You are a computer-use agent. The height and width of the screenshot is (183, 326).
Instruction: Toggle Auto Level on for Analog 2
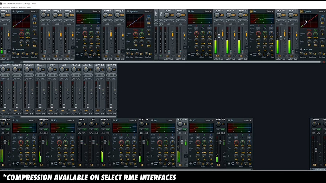pyautogui.click(x=14, y=50)
